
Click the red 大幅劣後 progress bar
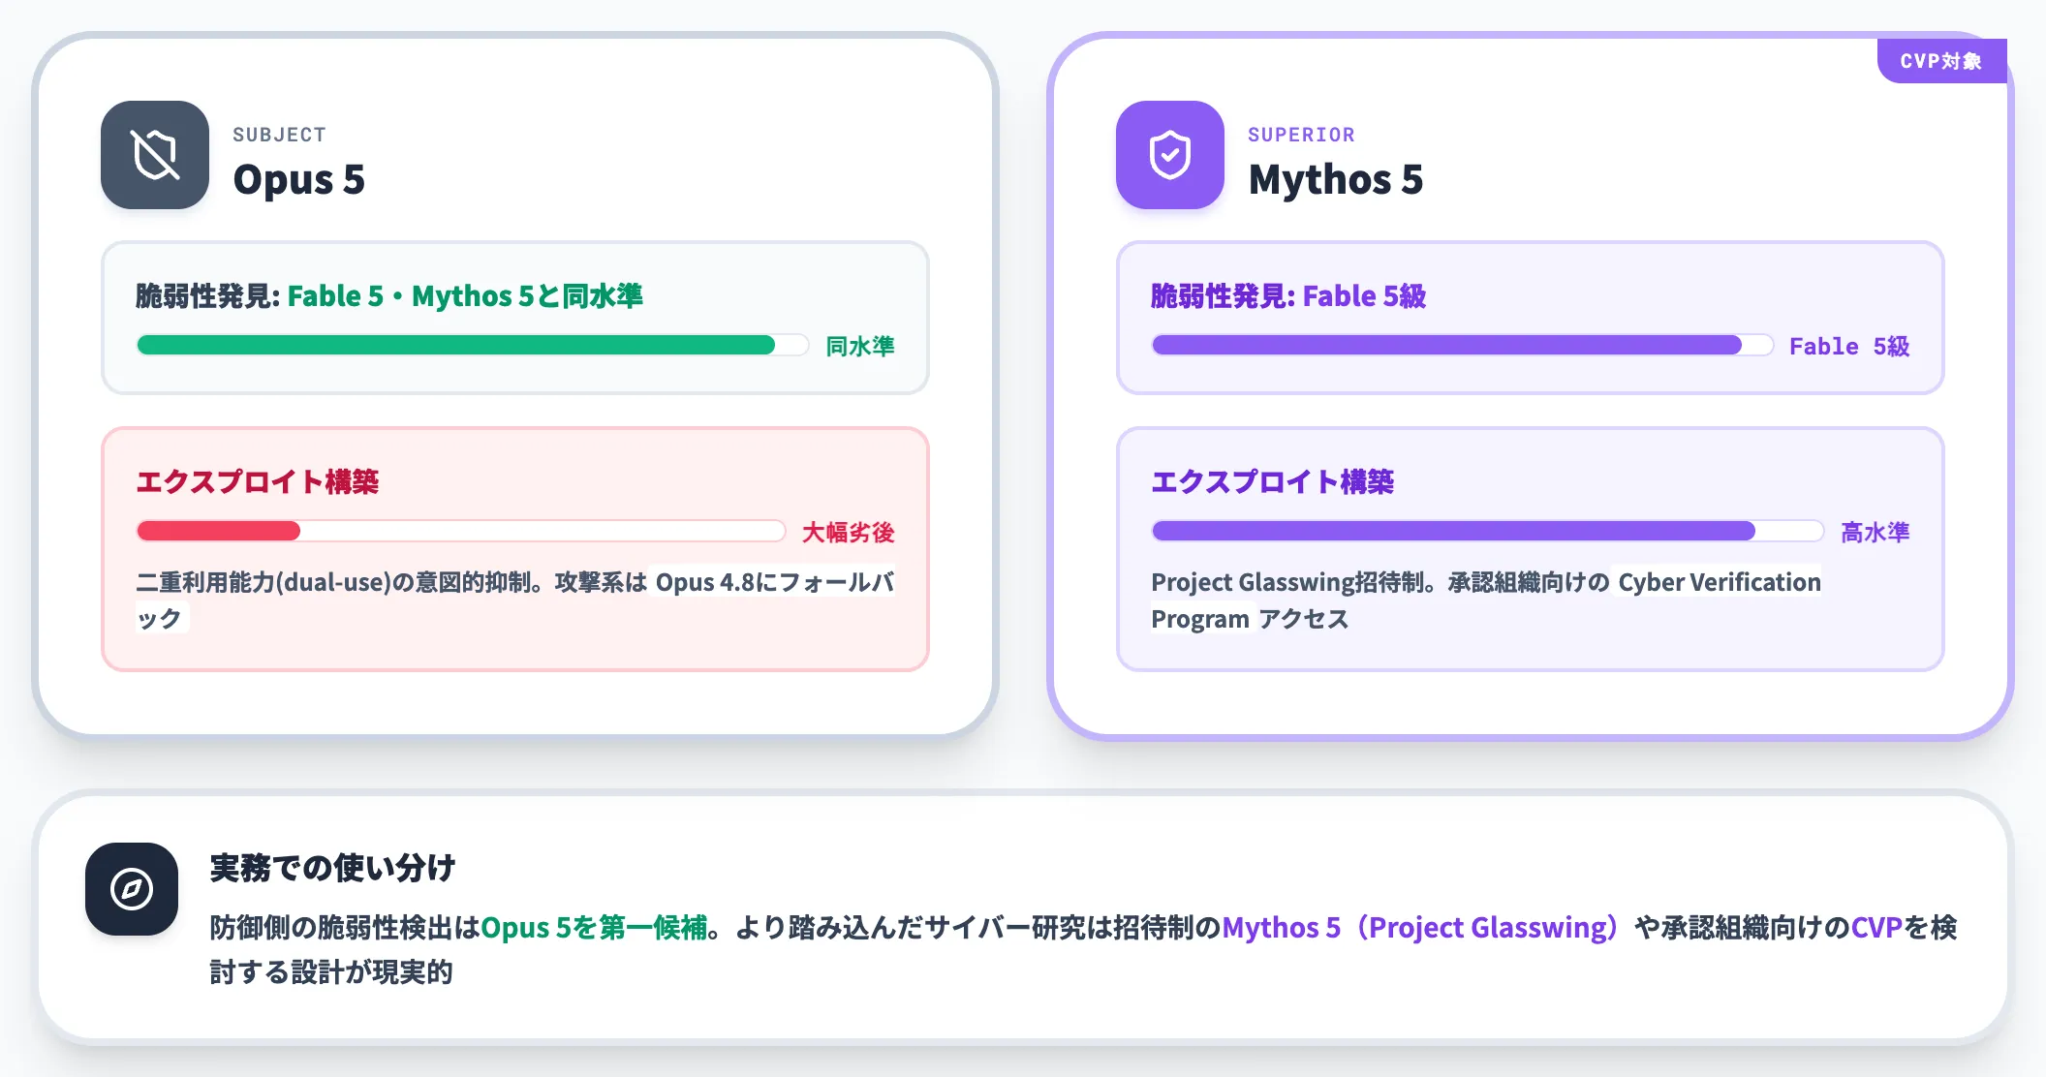[461, 531]
